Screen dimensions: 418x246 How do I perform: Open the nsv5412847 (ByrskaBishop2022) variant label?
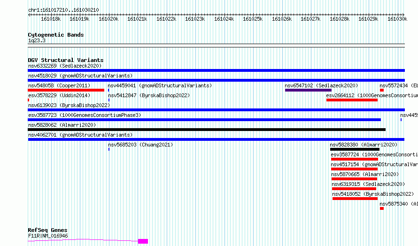(x=149, y=95)
